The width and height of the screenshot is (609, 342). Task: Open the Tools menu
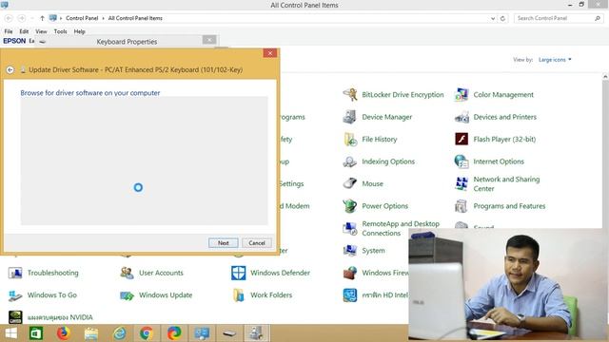tap(60, 31)
